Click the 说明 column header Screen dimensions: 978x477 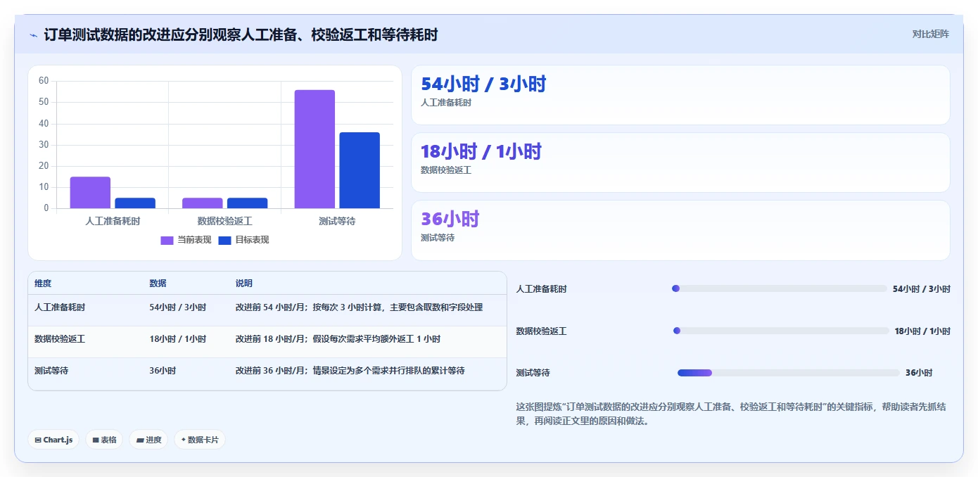pyautogui.click(x=243, y=284)
